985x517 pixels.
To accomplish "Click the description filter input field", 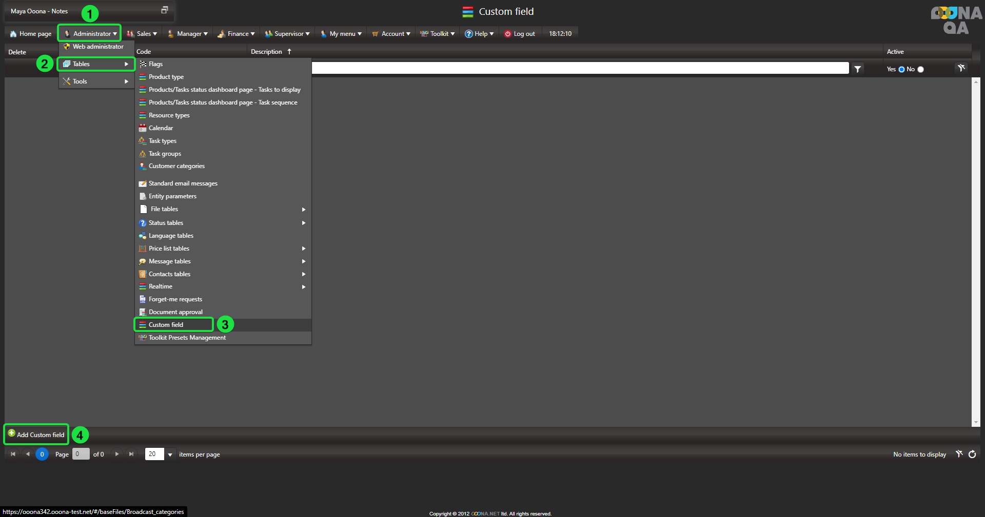I will pyautogui.click(x=580, y=69).
